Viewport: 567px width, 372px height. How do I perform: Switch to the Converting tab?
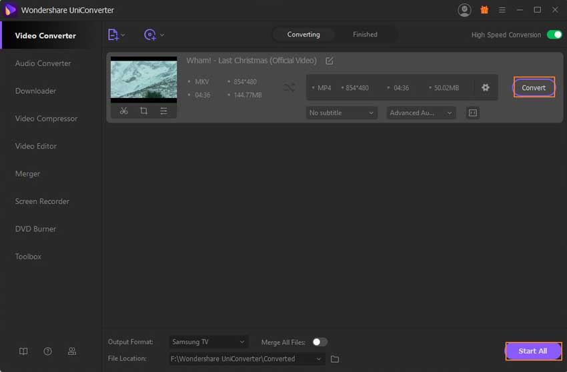point(304,35)
